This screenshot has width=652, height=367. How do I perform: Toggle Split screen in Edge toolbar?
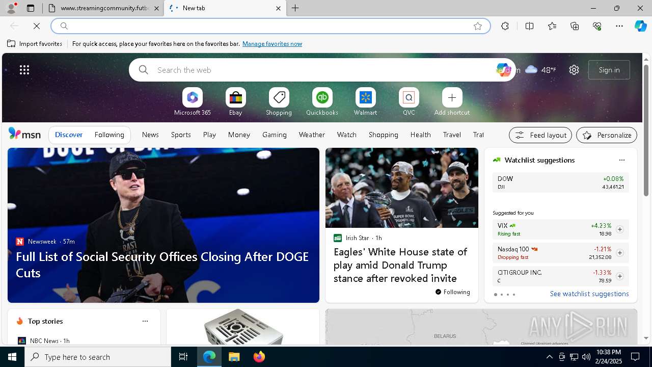point(529,26)
